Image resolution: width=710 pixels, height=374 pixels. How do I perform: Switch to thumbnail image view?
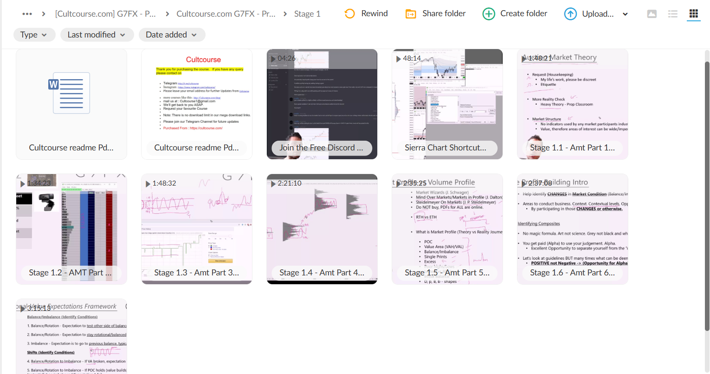click(652, 14)
